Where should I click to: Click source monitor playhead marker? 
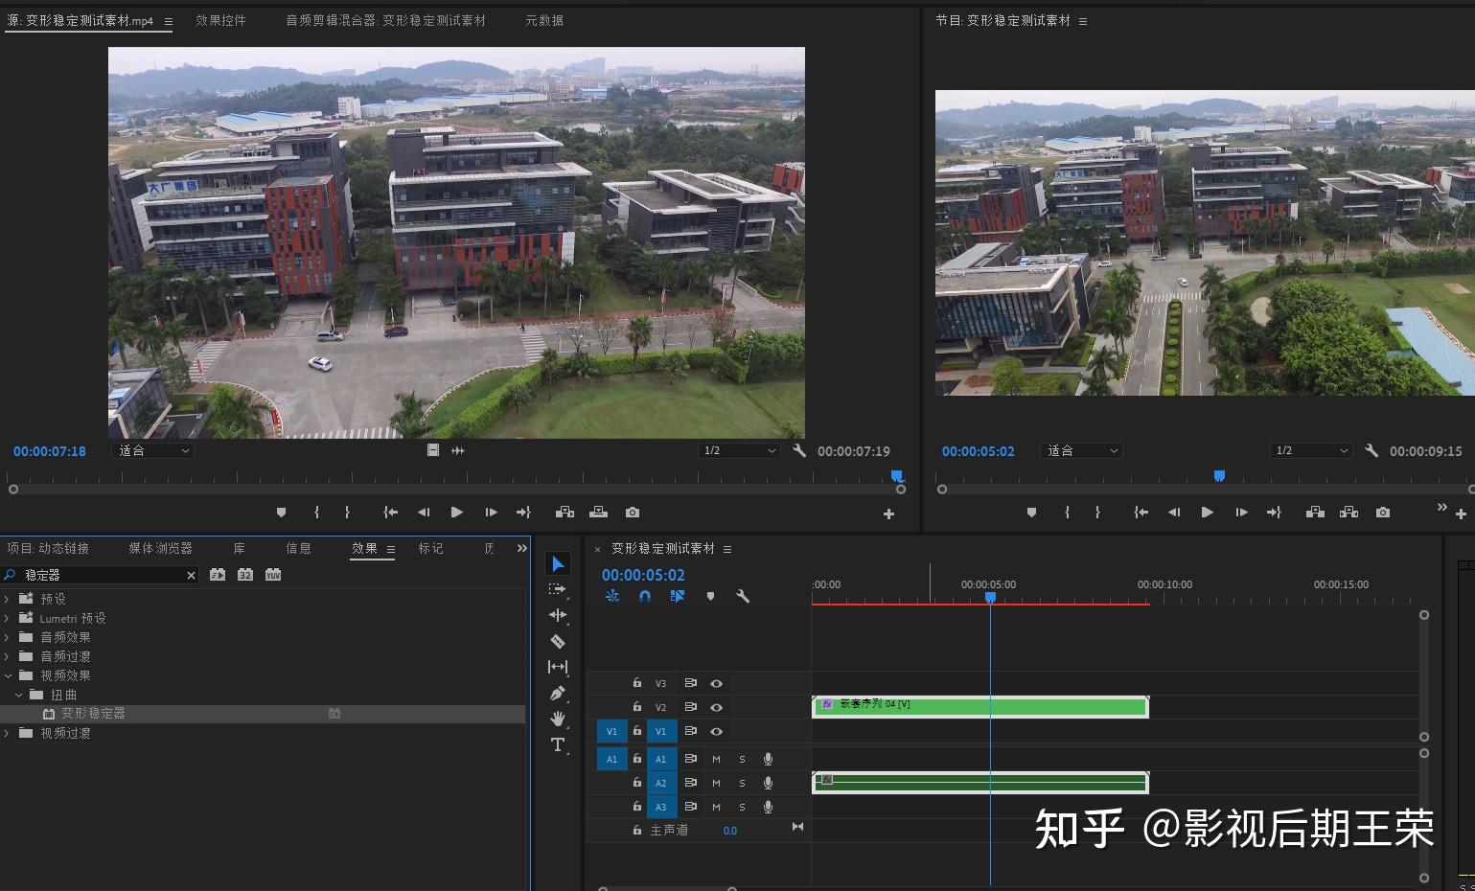tap(897, 475)
